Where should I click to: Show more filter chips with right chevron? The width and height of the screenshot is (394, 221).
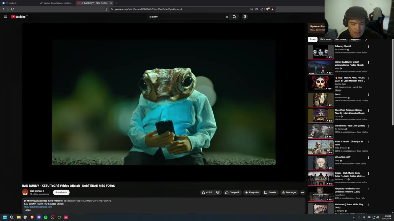[366, 40]
